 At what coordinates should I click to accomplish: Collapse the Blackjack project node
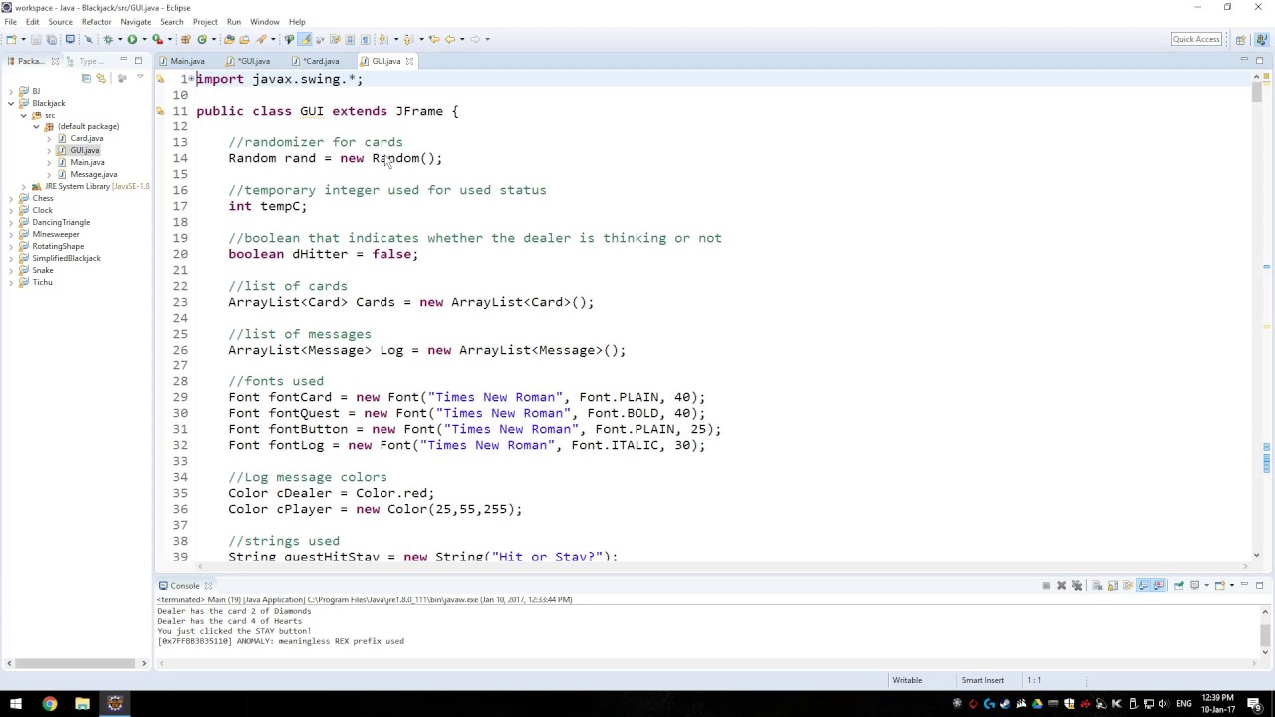(11, 103)
